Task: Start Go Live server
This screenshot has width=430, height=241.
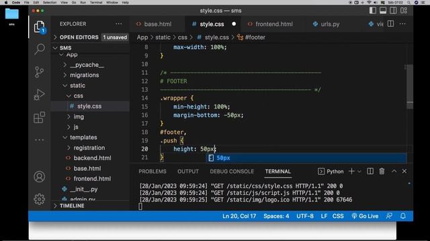Action: coord(365,216)
